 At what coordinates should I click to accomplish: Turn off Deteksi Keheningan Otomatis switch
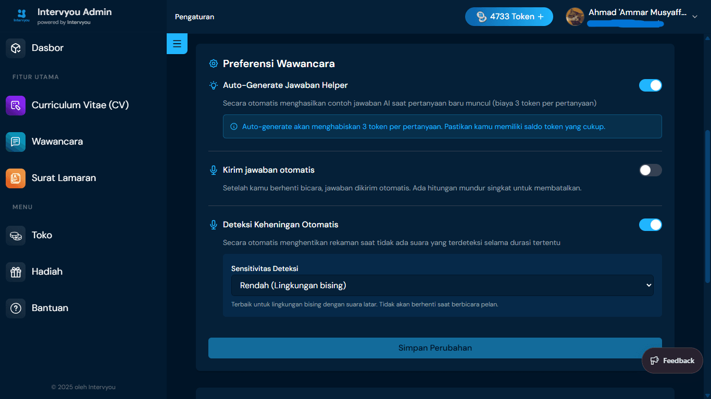pos(651,225)
